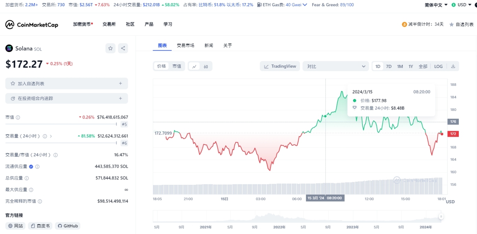Open the 对比 compare dropdown
The width and height of the screenshot is (477, 234).
point(336,66)
